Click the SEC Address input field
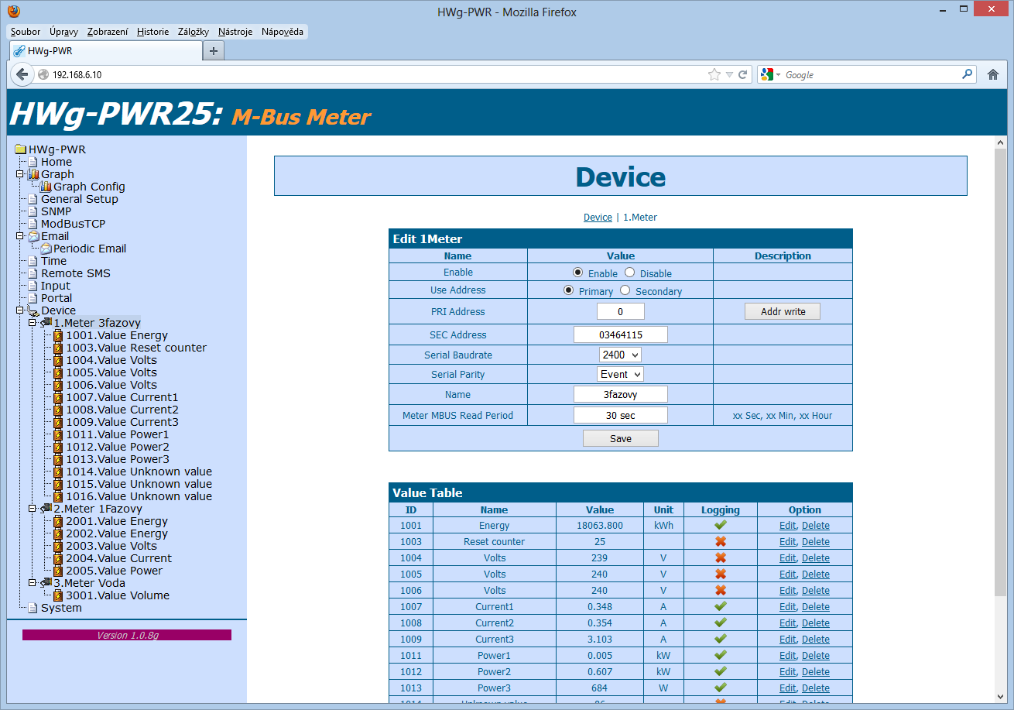 pos(621,334)
